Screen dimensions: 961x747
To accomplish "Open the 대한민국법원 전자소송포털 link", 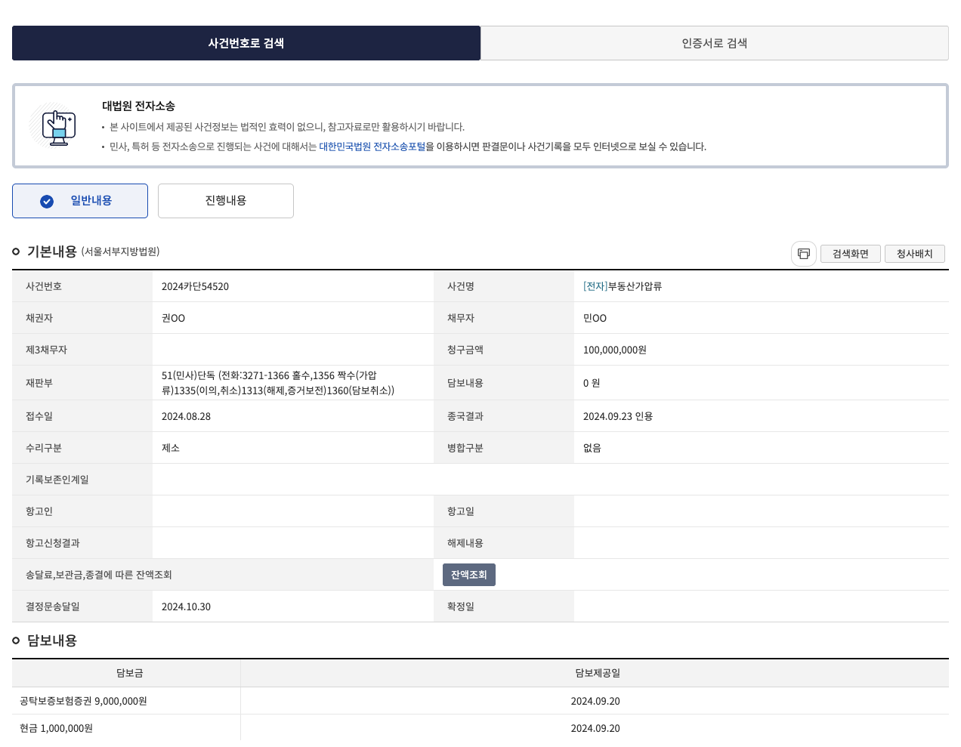I will tap(372, 147).
